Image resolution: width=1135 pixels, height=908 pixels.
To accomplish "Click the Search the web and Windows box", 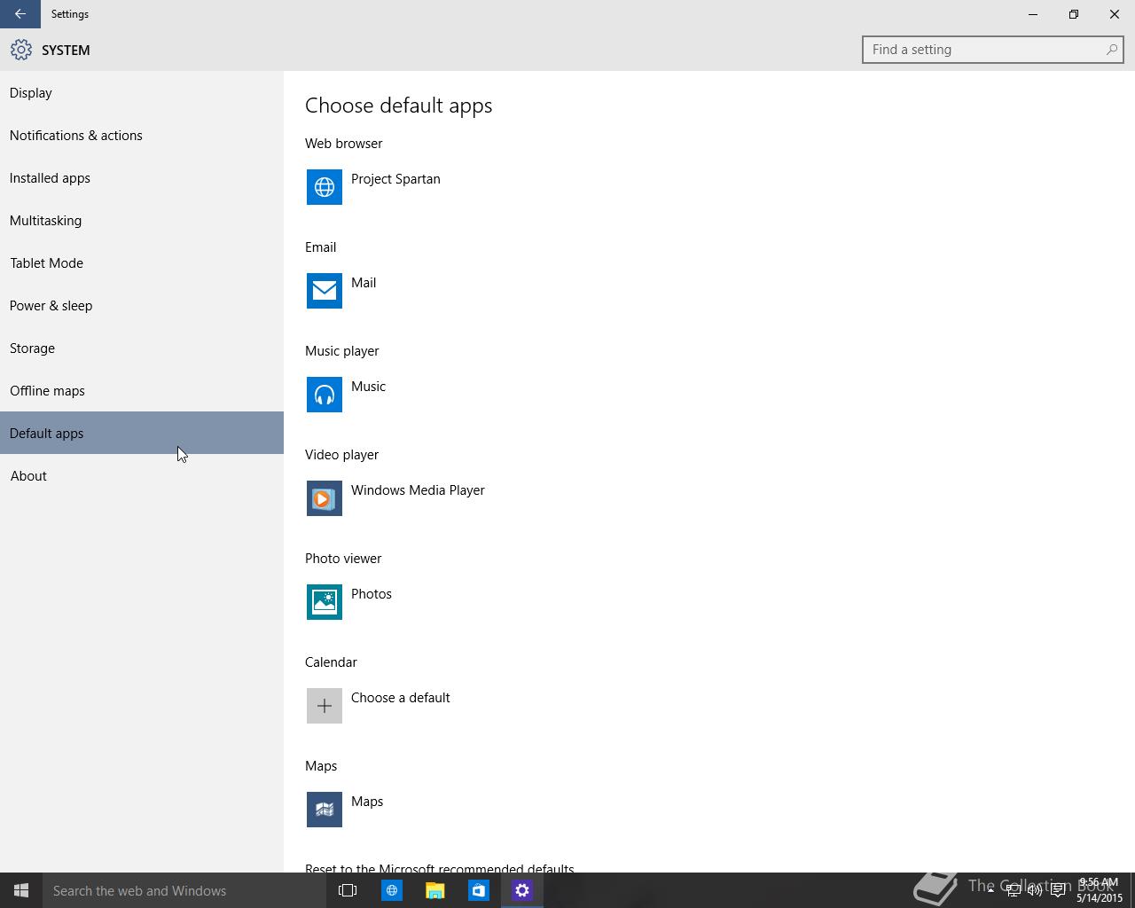I will tap(184, 890).
